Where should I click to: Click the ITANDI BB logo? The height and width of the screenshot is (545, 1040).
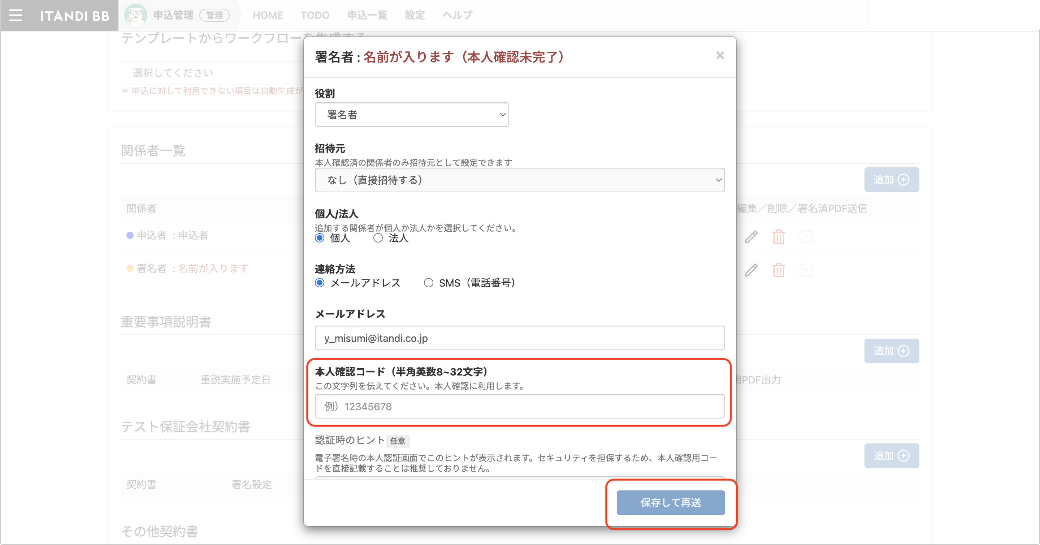pyautogui.click(x=75, y=16)
